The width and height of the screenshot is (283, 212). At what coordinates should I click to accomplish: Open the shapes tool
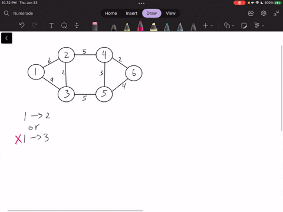click(x=227, y=25)
